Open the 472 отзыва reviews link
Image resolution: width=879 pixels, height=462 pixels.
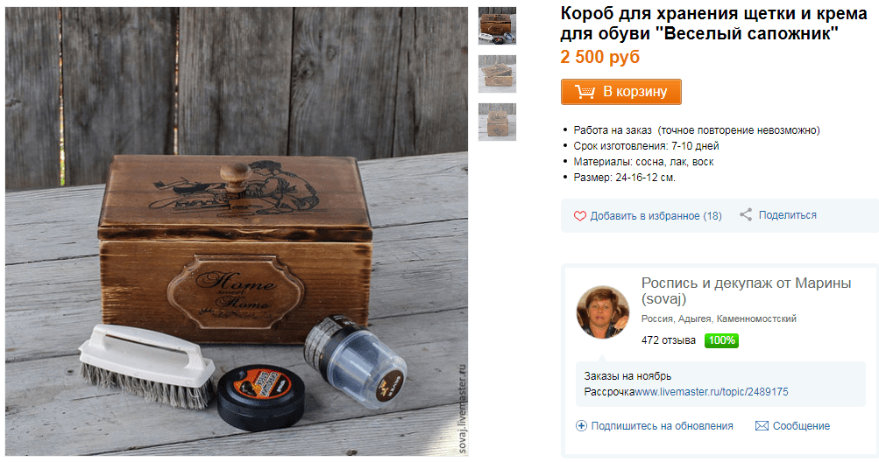pos(668,340)
